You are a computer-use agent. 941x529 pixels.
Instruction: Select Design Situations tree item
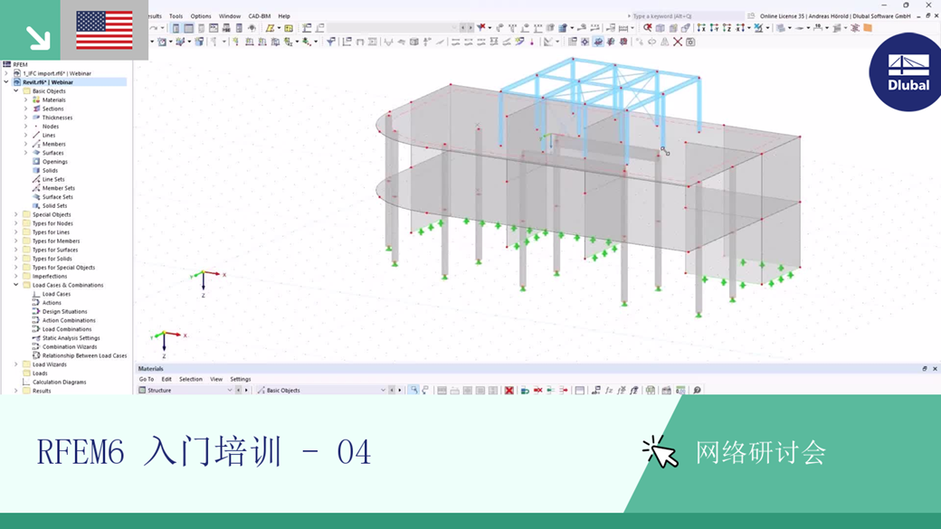tap(65, 311)
